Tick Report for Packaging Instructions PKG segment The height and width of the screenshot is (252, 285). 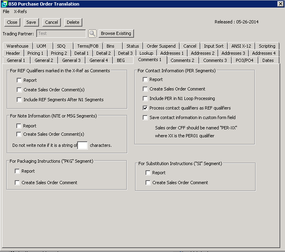point(17,171)
